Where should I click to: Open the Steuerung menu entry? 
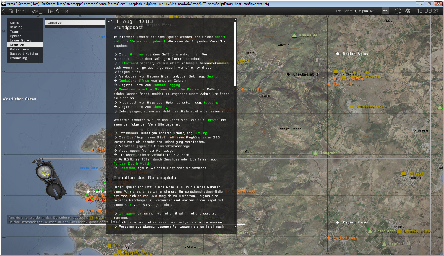18,58
